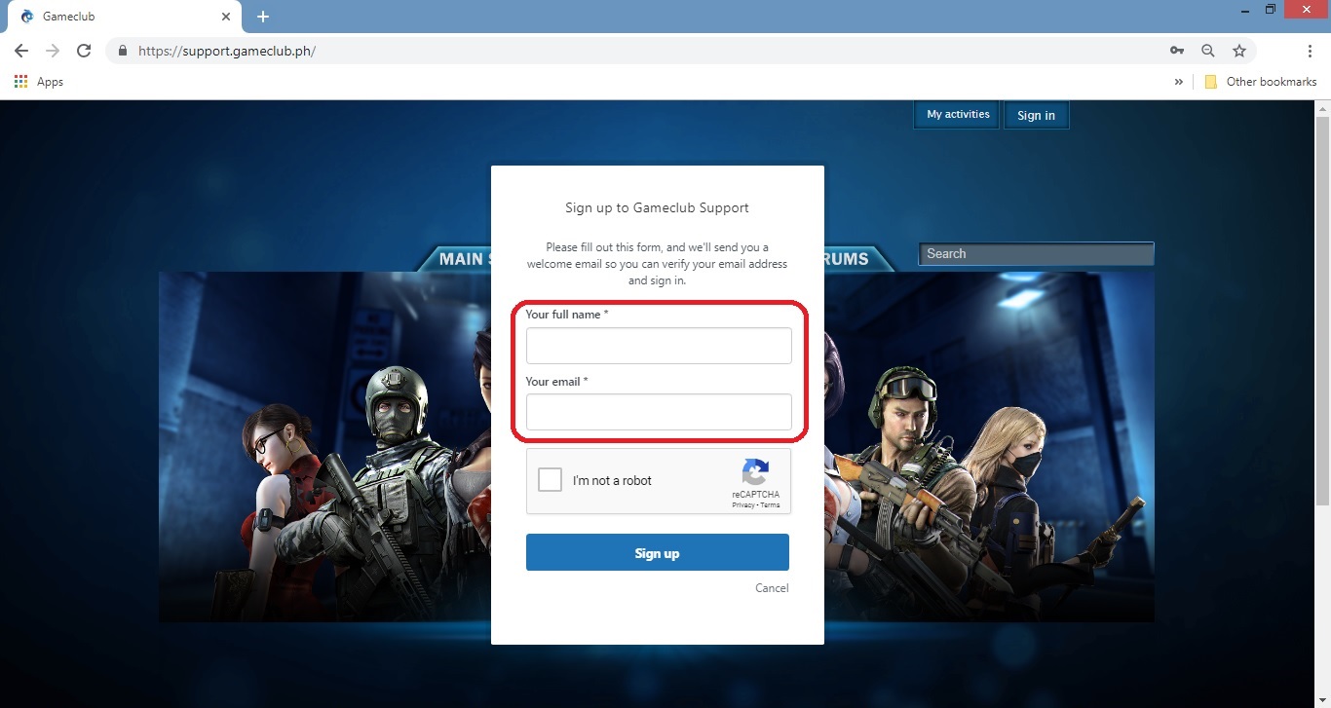Click the My activities button
This screenshot has width=1331, height=708.
point(956,114)
